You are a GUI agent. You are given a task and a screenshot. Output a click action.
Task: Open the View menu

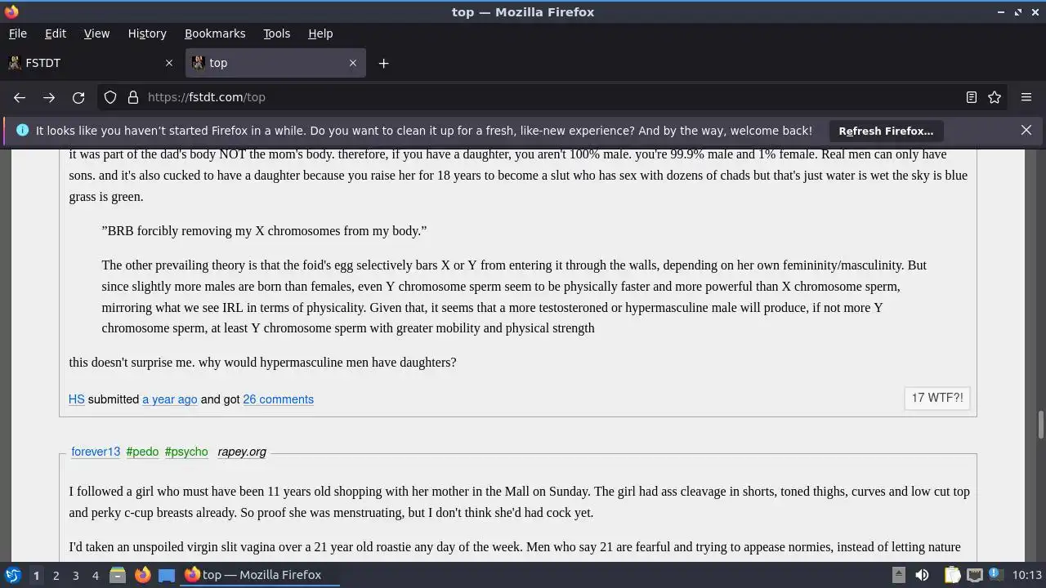point(96,33)
